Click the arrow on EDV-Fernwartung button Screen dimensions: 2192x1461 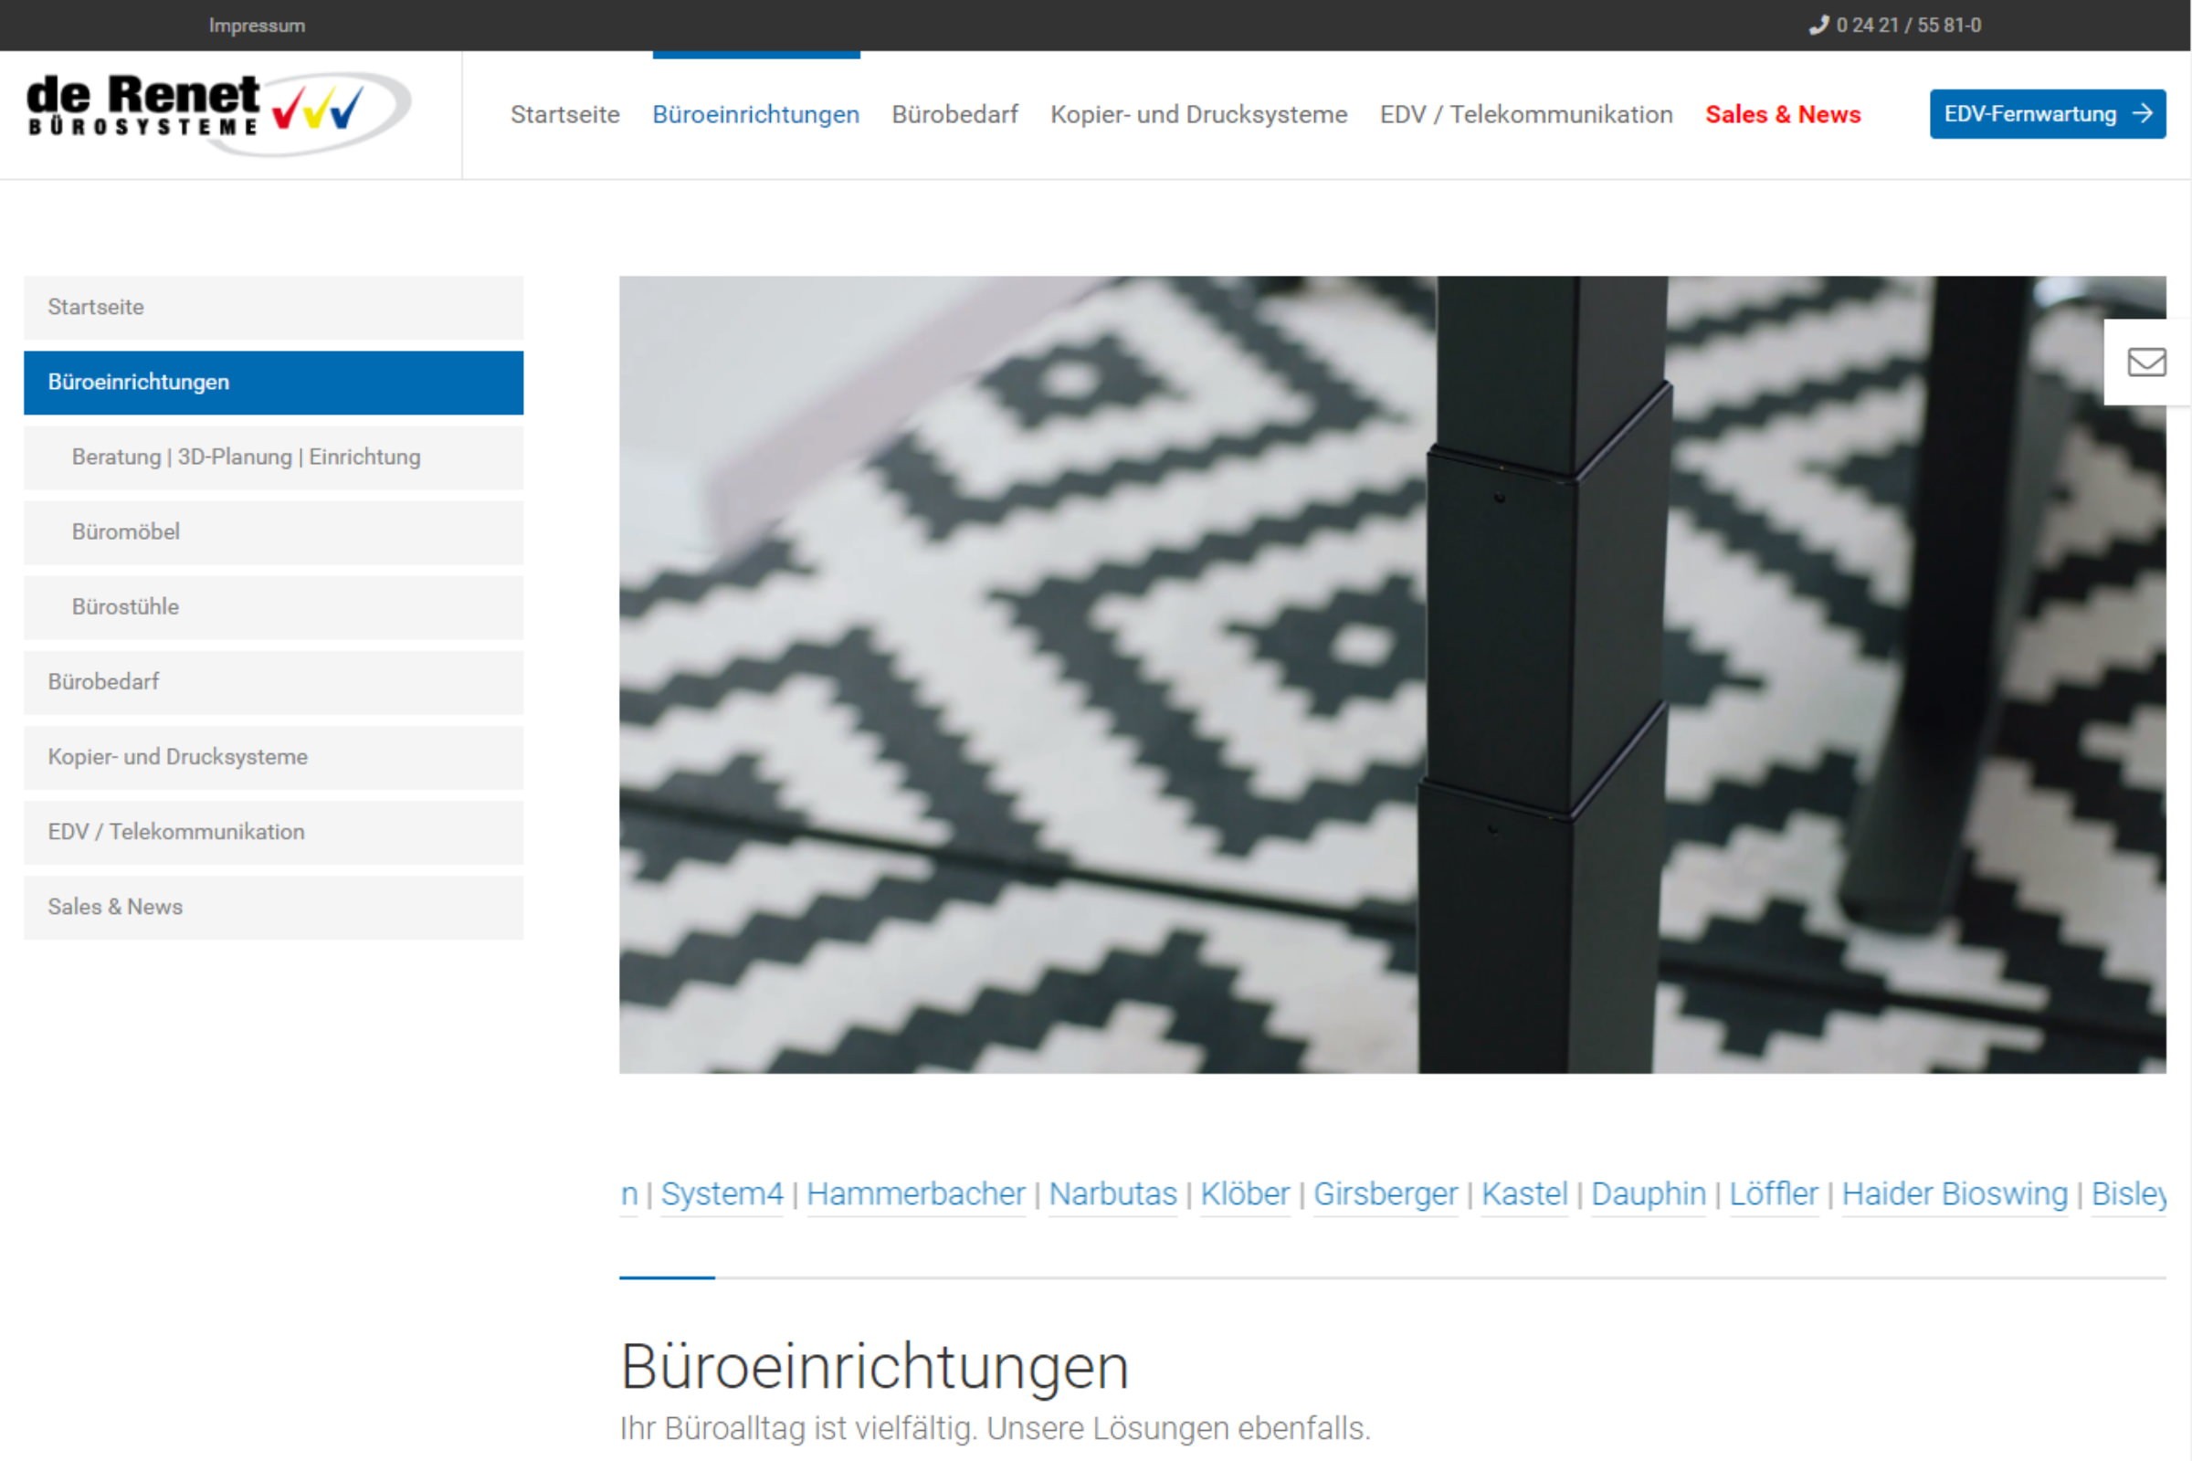(2143, 113)
